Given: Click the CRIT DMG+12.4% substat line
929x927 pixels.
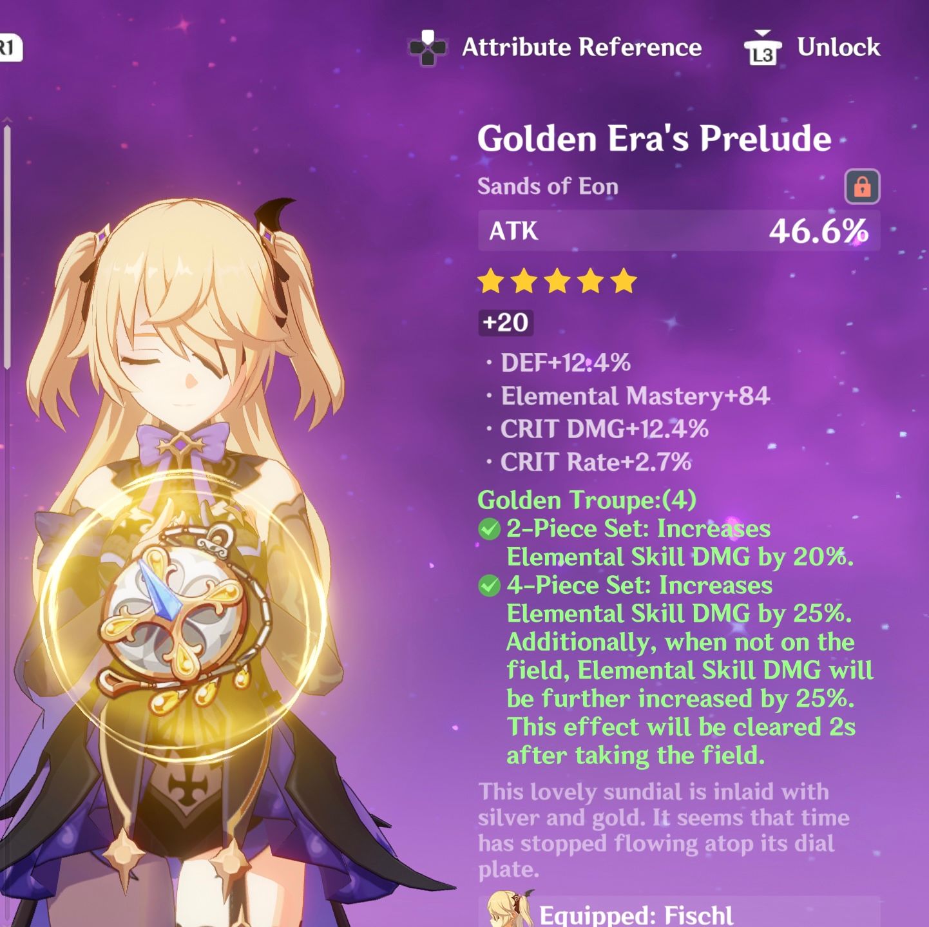Looking at the screenshot, I should (604, 429).
